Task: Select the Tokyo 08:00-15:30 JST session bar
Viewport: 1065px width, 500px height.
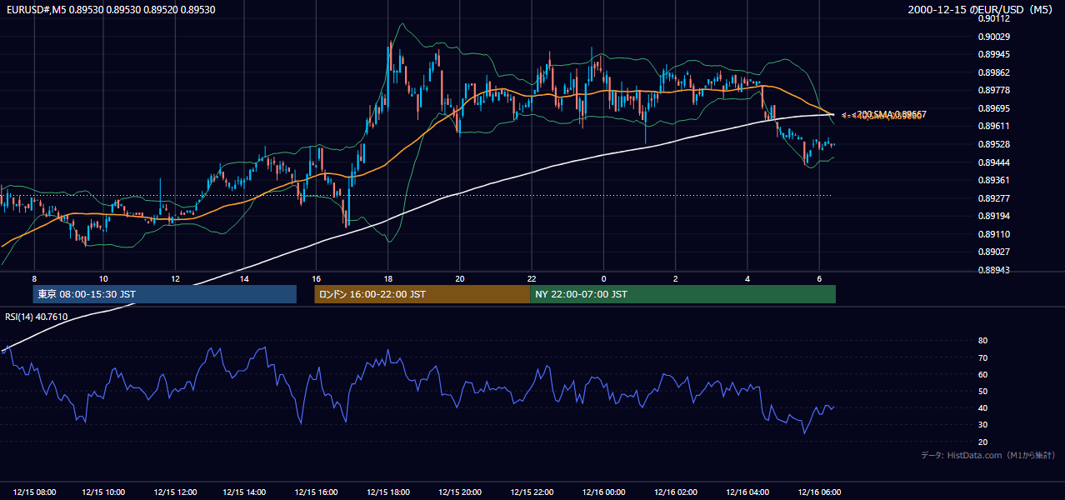Action: click(164, 294)
